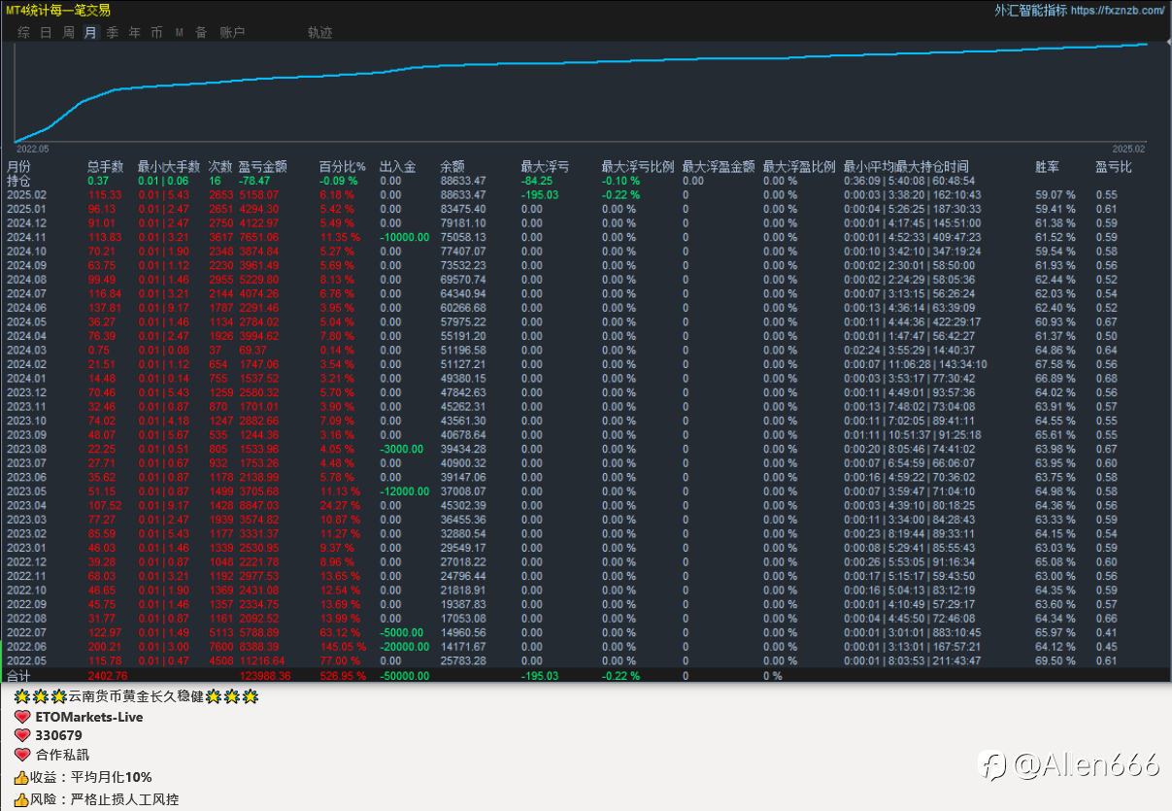Click the 外汇智能指标 title label
The height and width of the screenshot is (811, 1172).
(1030, 10)
